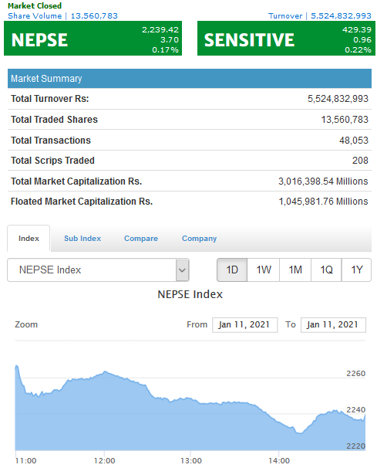
Task: Click the 2240 y-axis label
Action: click(x=356, y=410)
